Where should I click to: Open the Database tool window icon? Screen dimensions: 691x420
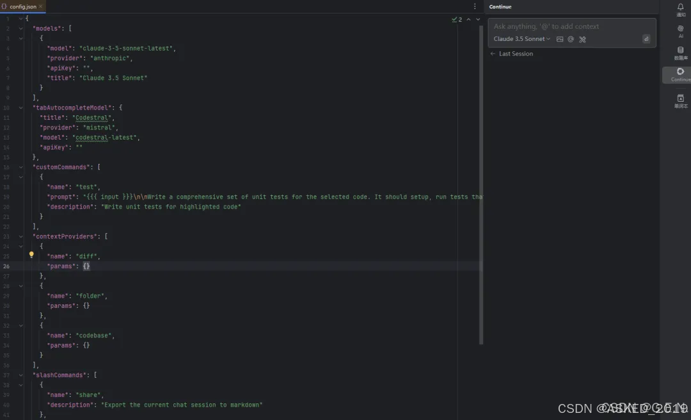pos(680,51)
